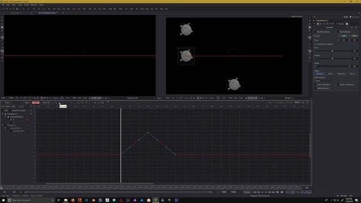
Task: Collapse Center(XYPath1) in the spline tree
Action: [x=6, y=117]
